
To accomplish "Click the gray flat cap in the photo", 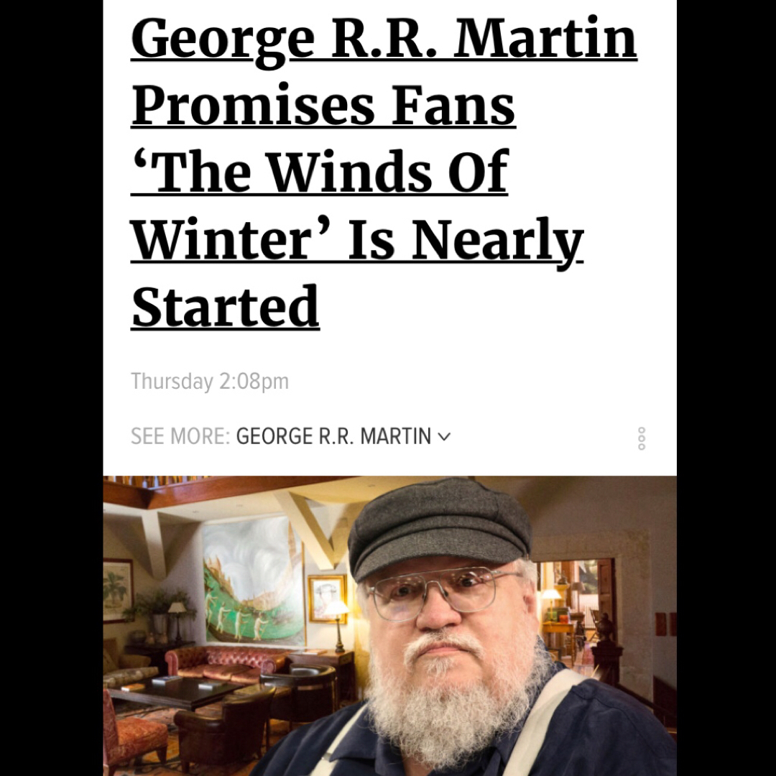I will (x=440, y=527).
